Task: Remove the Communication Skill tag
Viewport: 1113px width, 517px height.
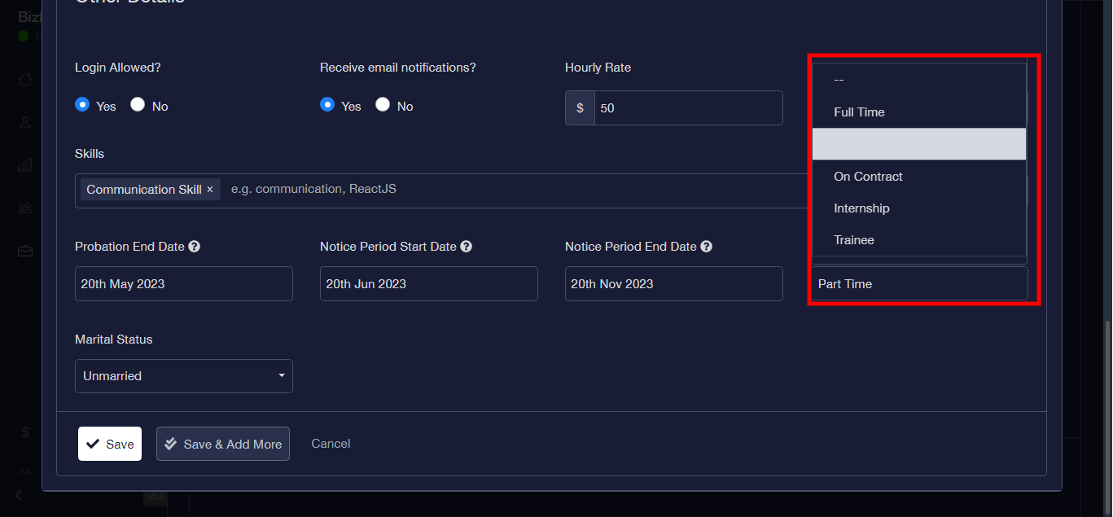Action: coord(210,190)
